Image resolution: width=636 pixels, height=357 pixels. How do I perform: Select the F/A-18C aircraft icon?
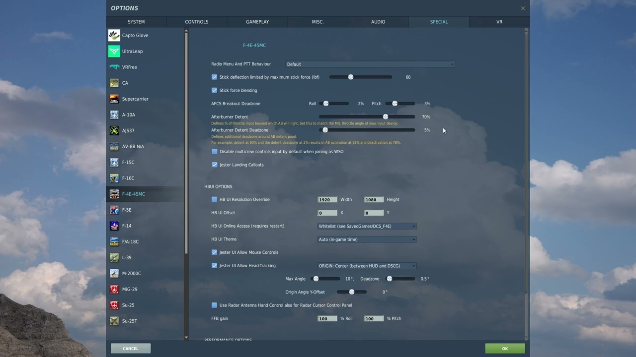click(x=114, y=241)
